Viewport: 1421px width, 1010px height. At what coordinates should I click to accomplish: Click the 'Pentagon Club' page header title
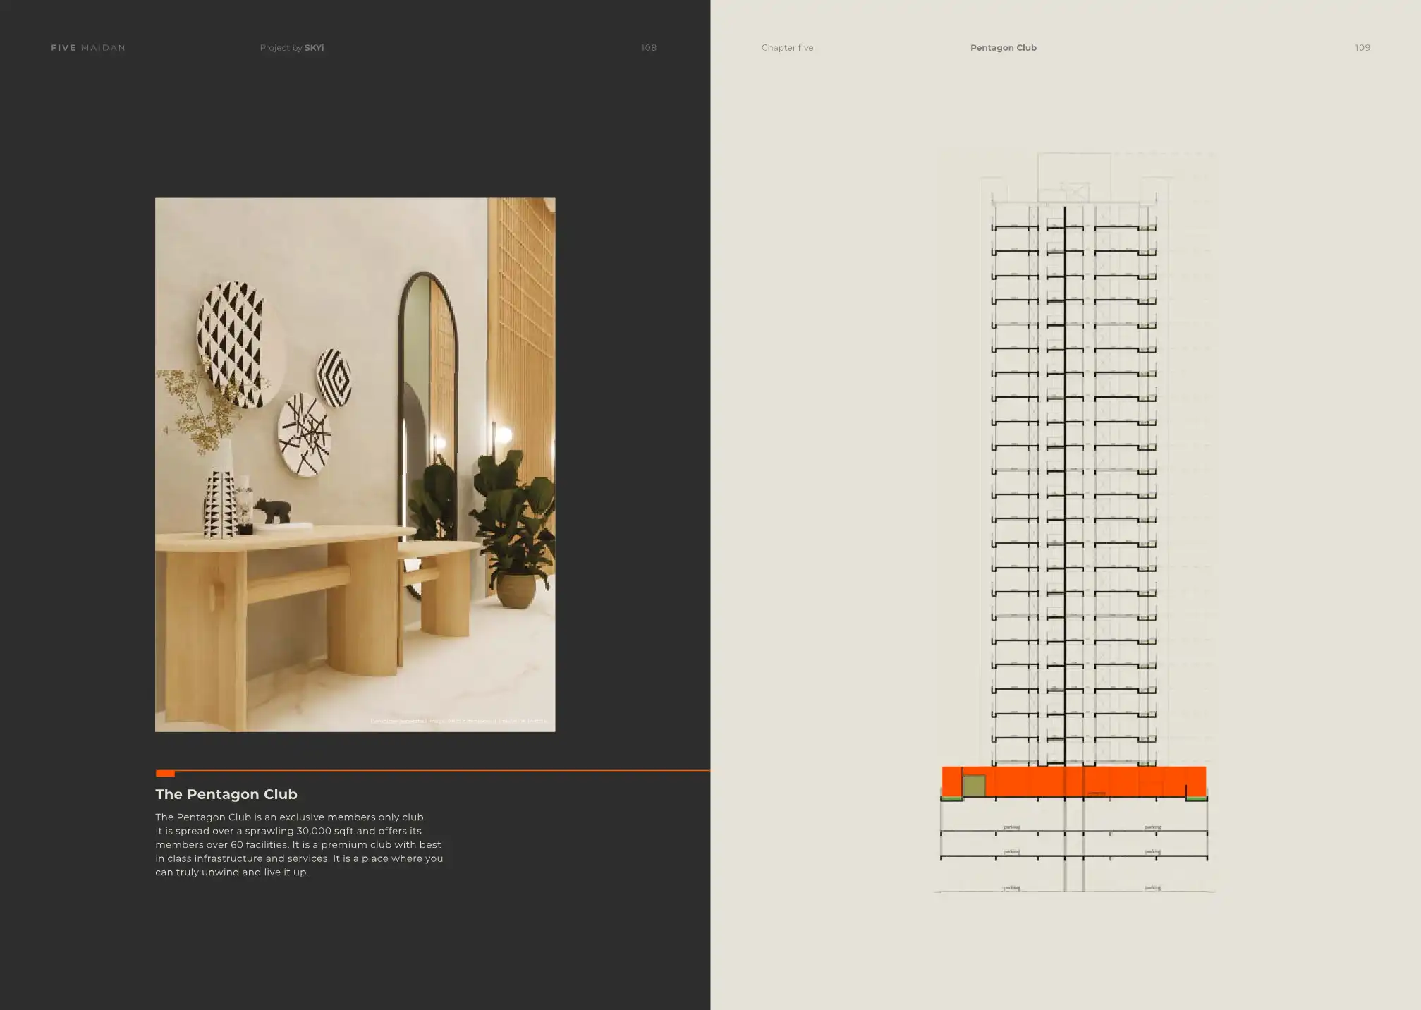(x=1003, y=48)
